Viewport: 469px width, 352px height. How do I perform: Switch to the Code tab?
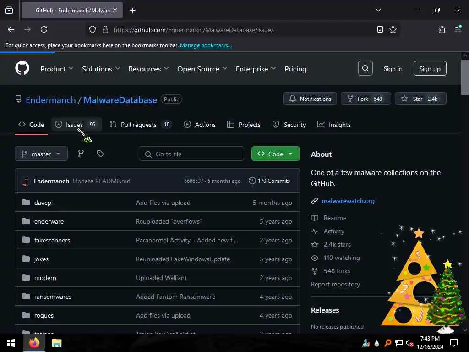click(x=31, y=125)
